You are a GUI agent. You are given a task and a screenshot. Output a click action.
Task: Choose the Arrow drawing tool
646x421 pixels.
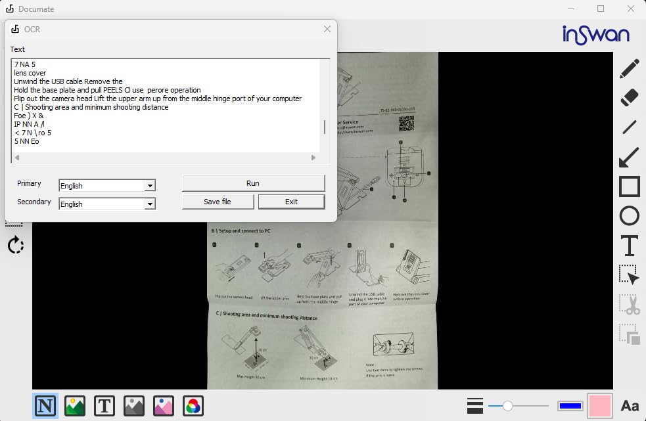pos(629,157)
